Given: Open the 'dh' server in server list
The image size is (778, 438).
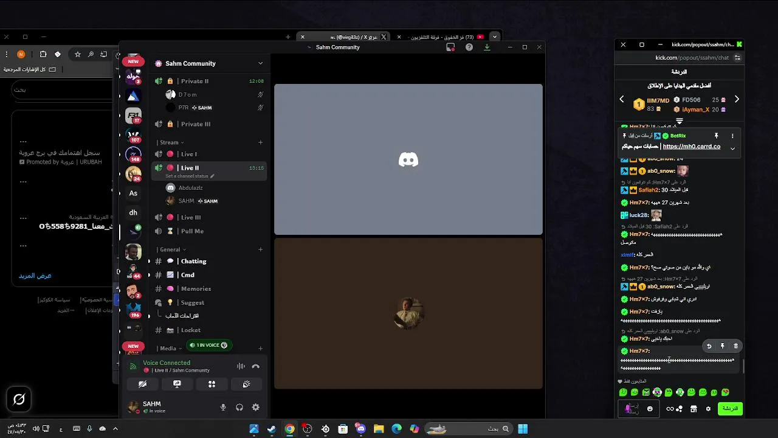Looking at the screenshot, I should click(x=133, y=213).
